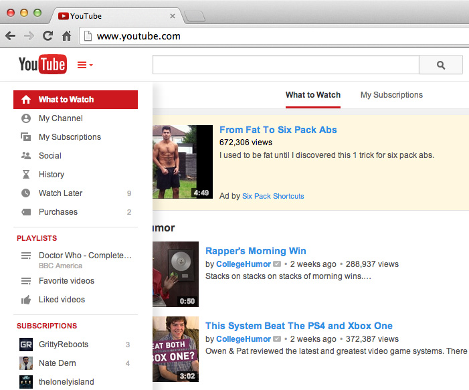Click the search magnifier button
Screen dimensions: 469x390
point(441,65)
